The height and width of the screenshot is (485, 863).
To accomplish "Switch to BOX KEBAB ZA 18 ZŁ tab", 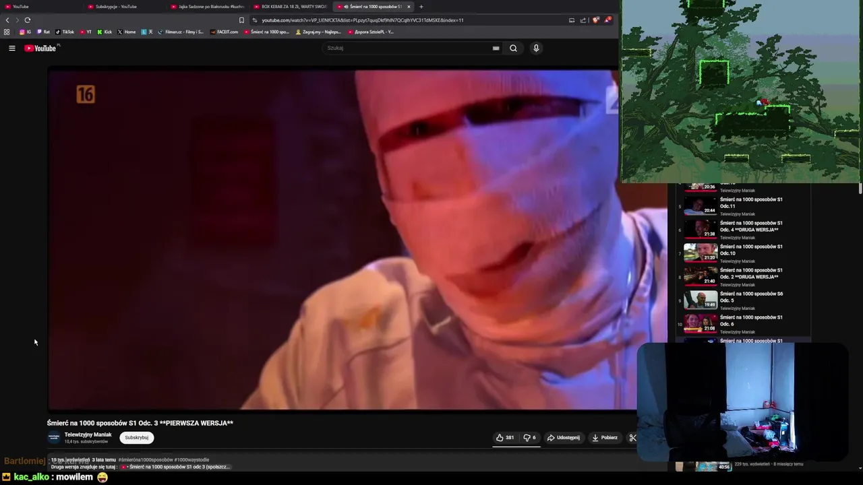I will tap(291, 7).
